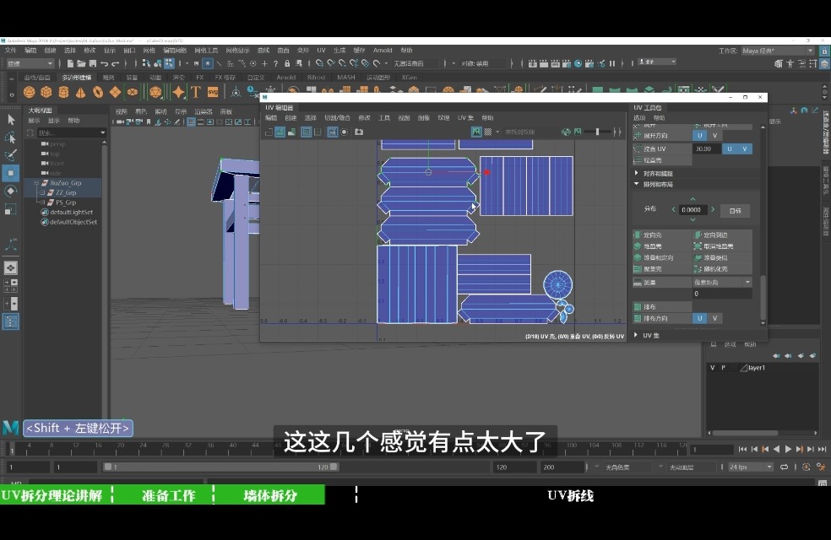Open the 24 fps frame rate dropdown
Viewport: 831px width, 540px height.
pos(751,467)
